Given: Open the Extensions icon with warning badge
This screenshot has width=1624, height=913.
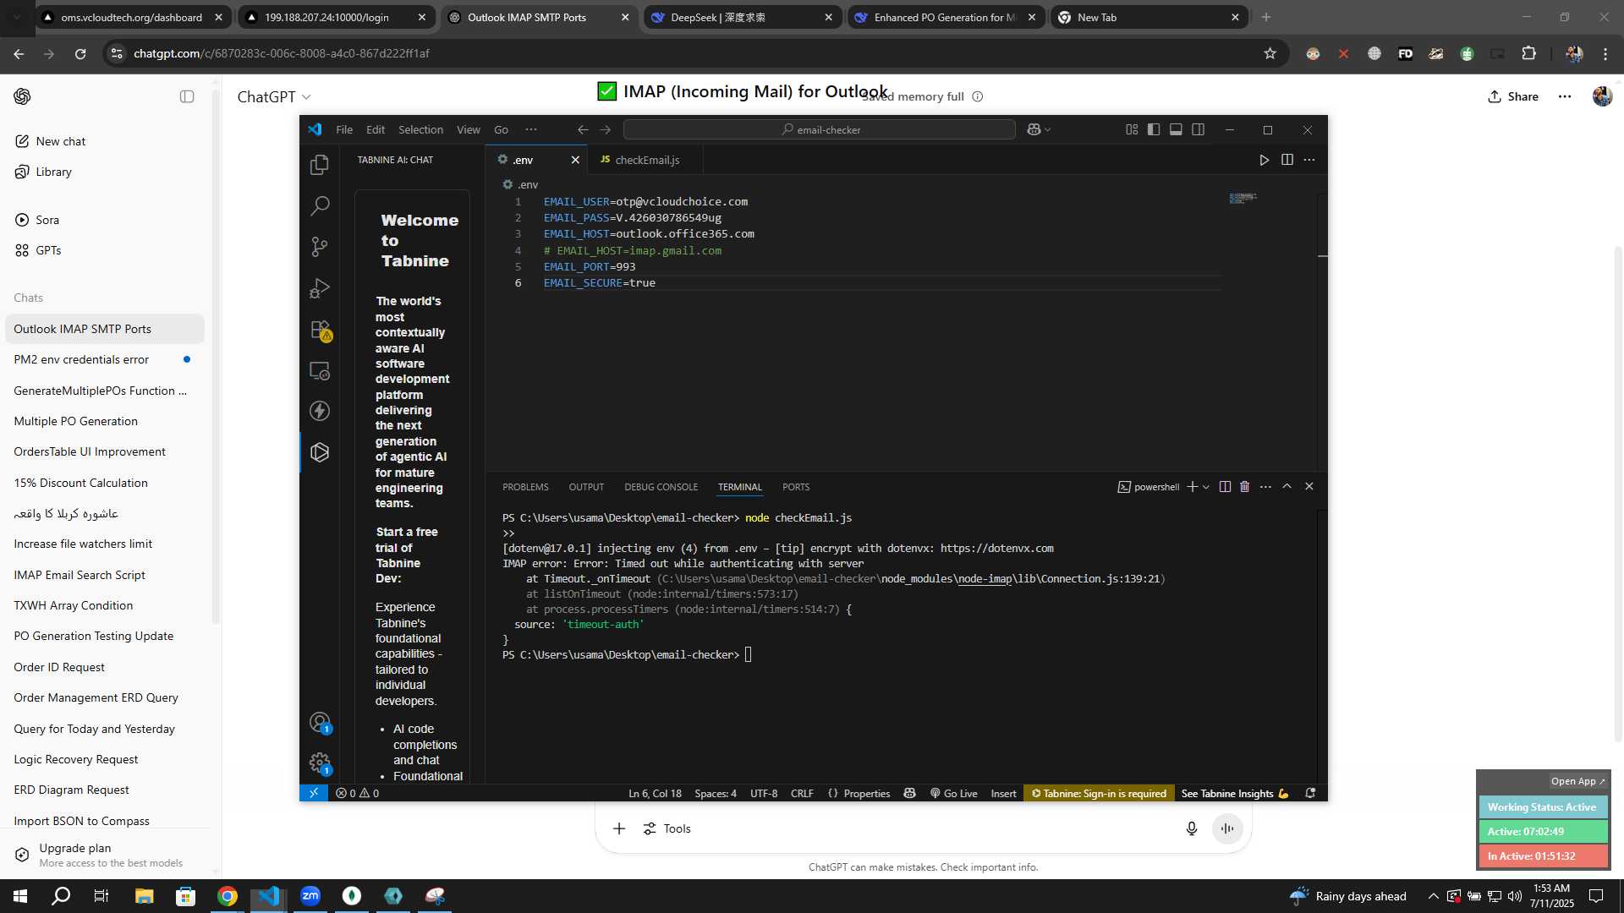Looking at the screenshot, I should [x=320, y=330].
